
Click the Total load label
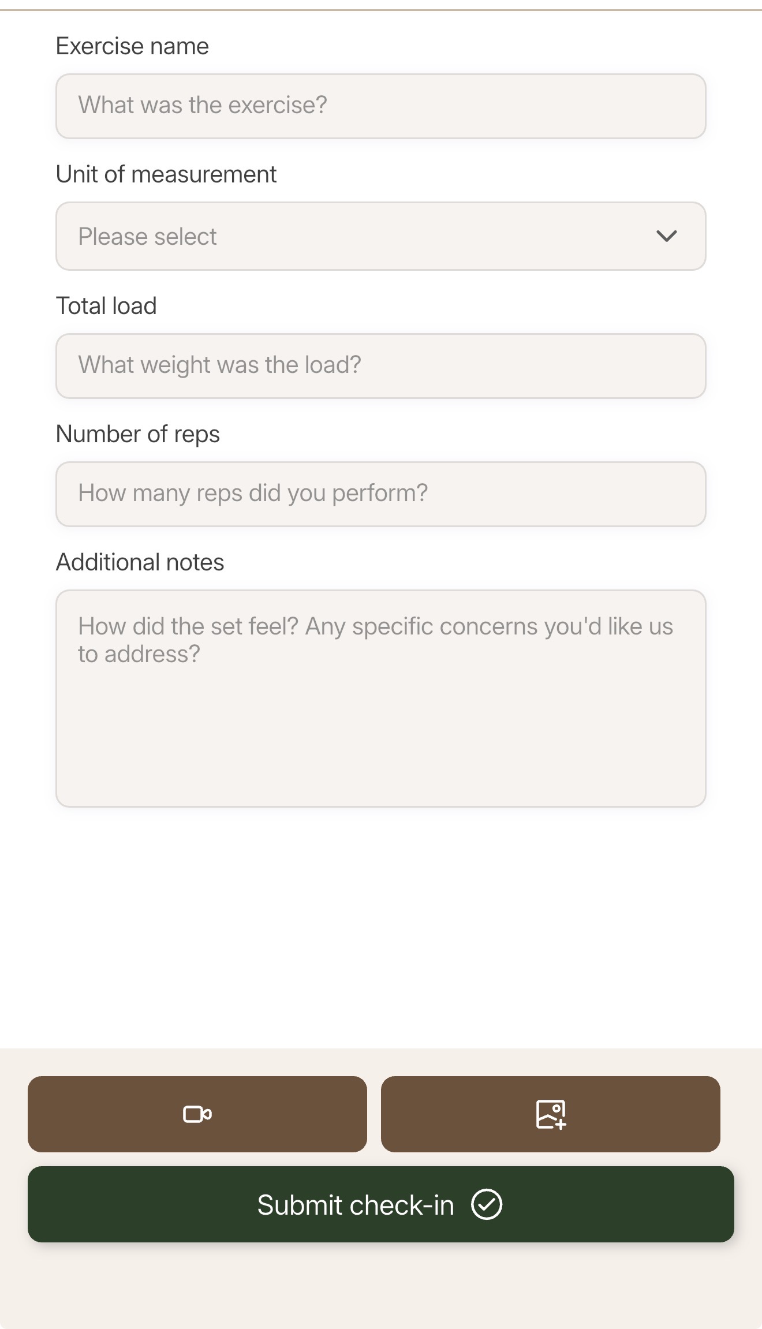pyautogui.click(x=106, y=306)
